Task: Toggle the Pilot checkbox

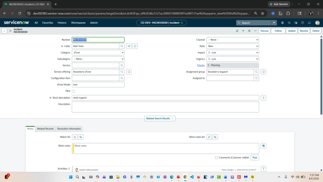Action: (x=73, y=91)
